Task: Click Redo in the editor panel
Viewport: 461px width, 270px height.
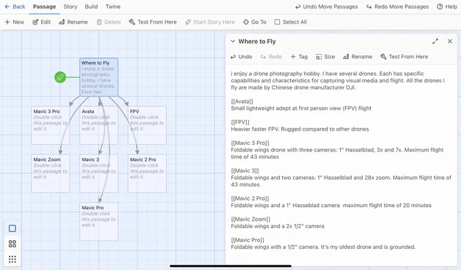Action: click(x=271, y=57)
